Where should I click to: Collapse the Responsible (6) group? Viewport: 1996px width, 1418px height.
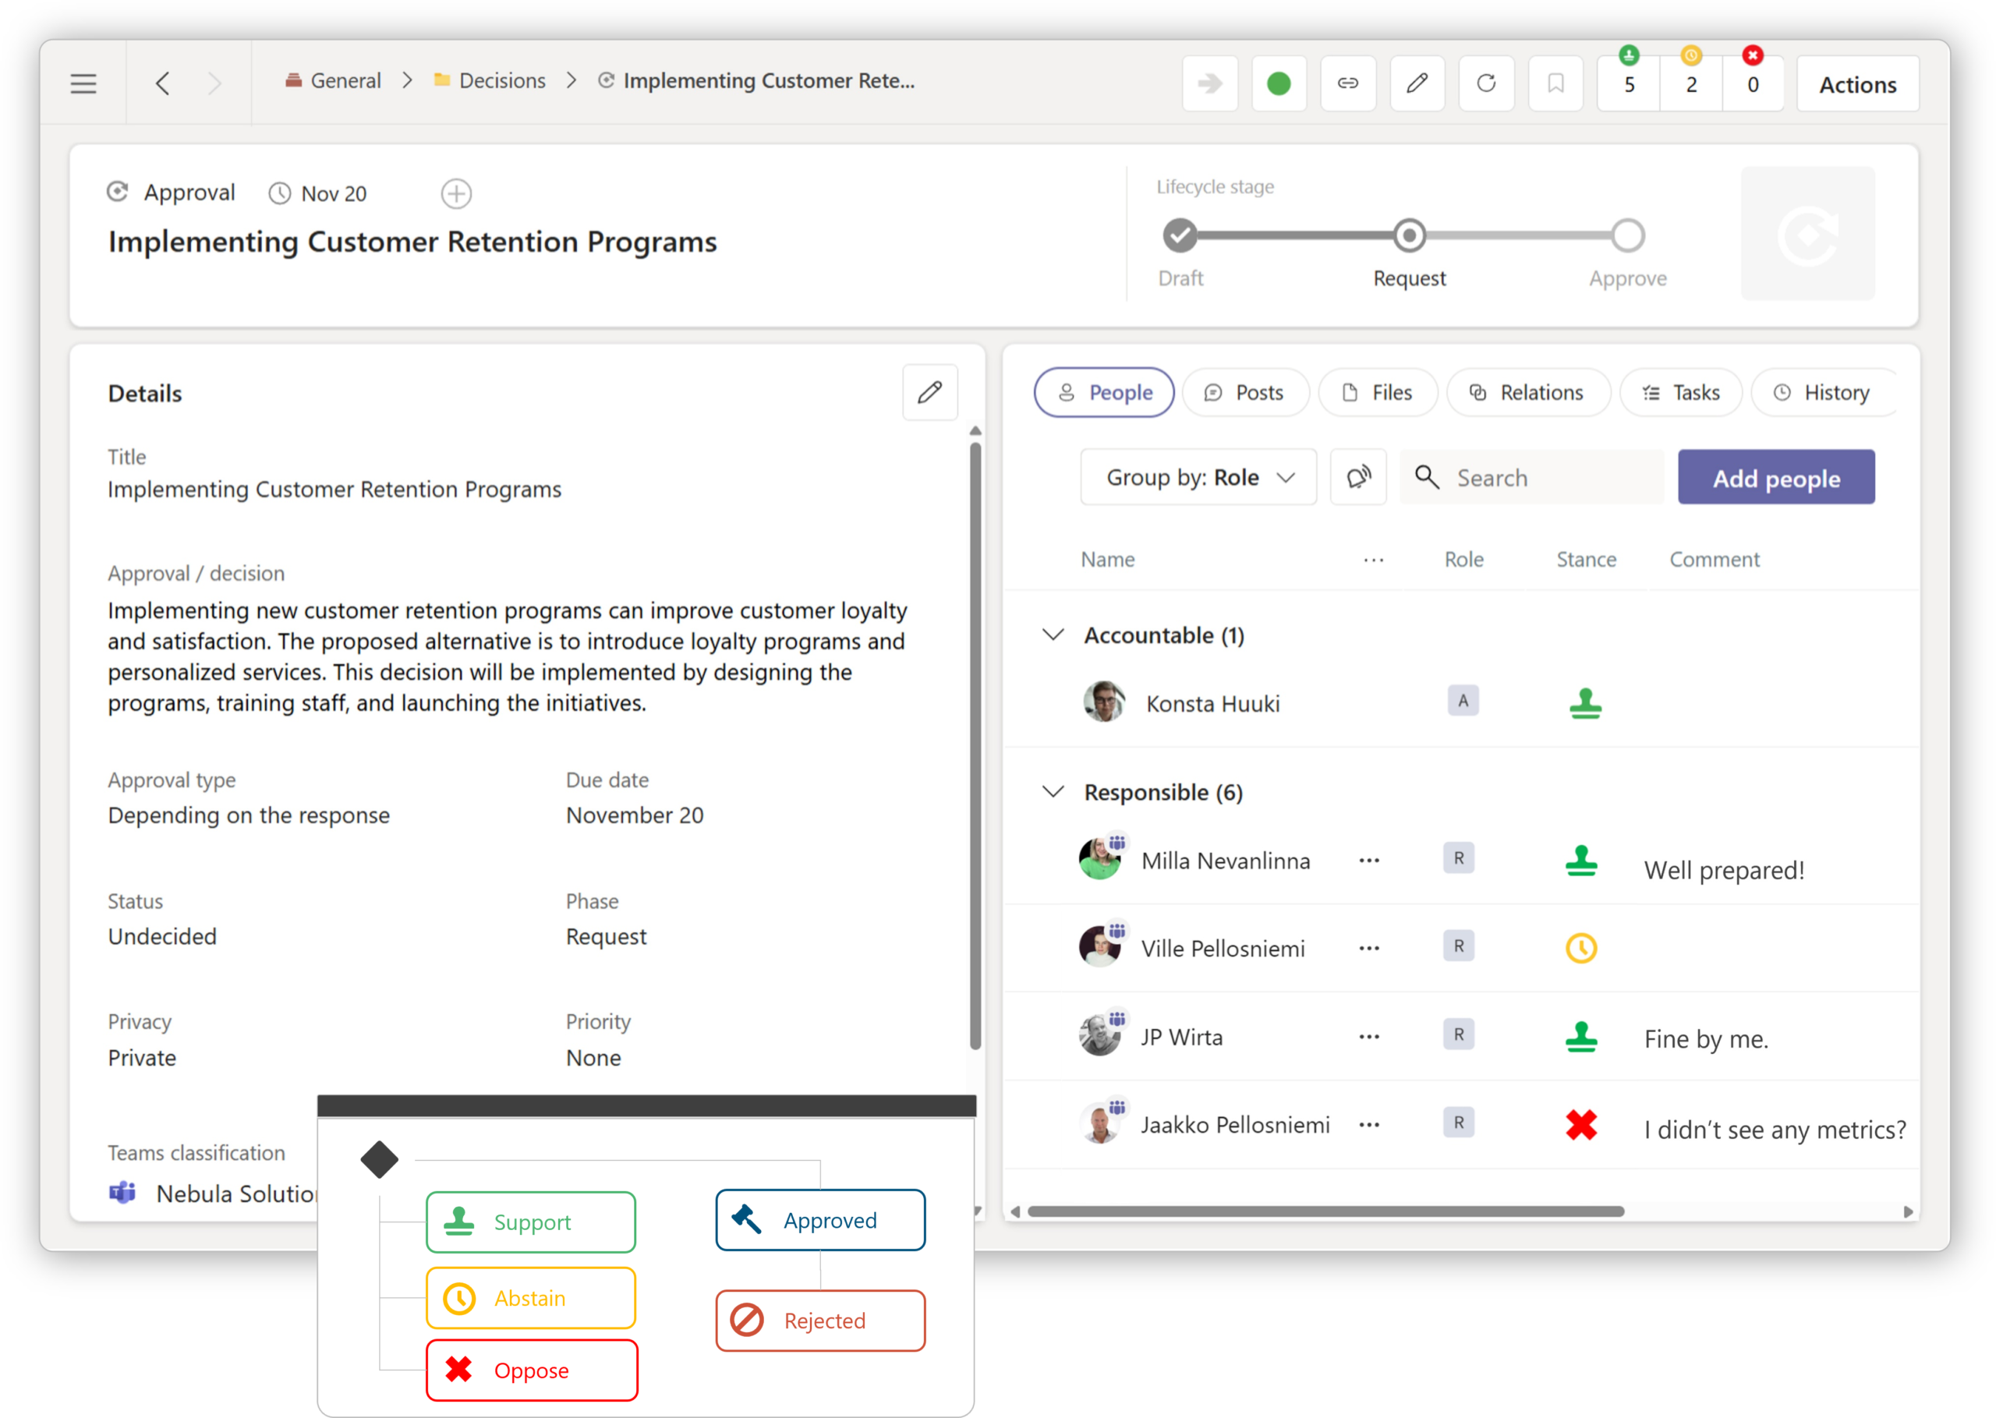(1053, 792)
